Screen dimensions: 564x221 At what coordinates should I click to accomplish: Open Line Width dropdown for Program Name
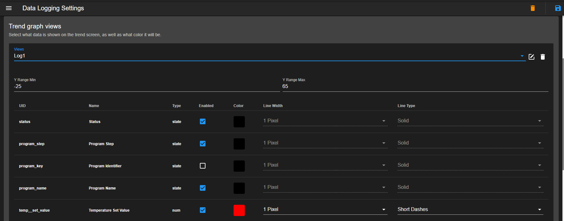(x=325, y=187)
